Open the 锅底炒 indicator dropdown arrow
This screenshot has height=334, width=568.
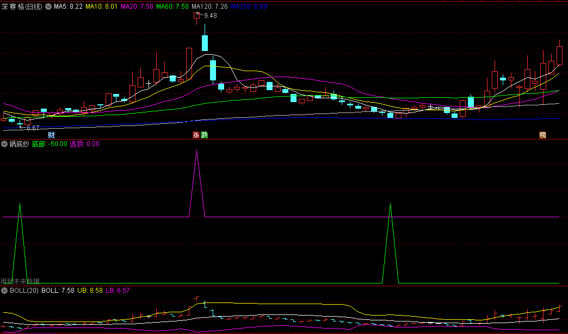coord(4,144)
